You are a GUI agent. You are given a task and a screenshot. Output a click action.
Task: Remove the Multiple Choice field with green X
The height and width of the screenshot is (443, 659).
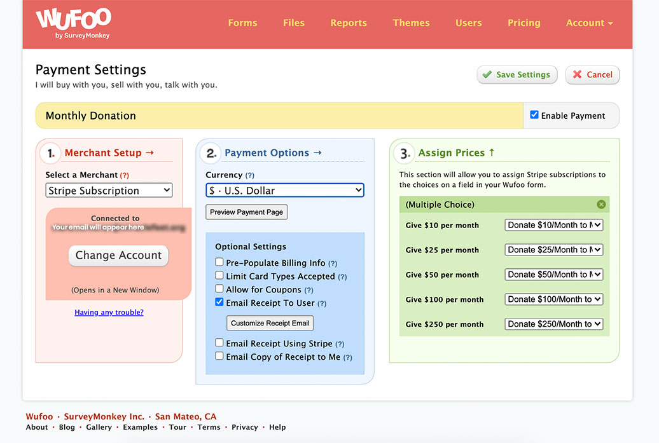(x=601, y=205)
